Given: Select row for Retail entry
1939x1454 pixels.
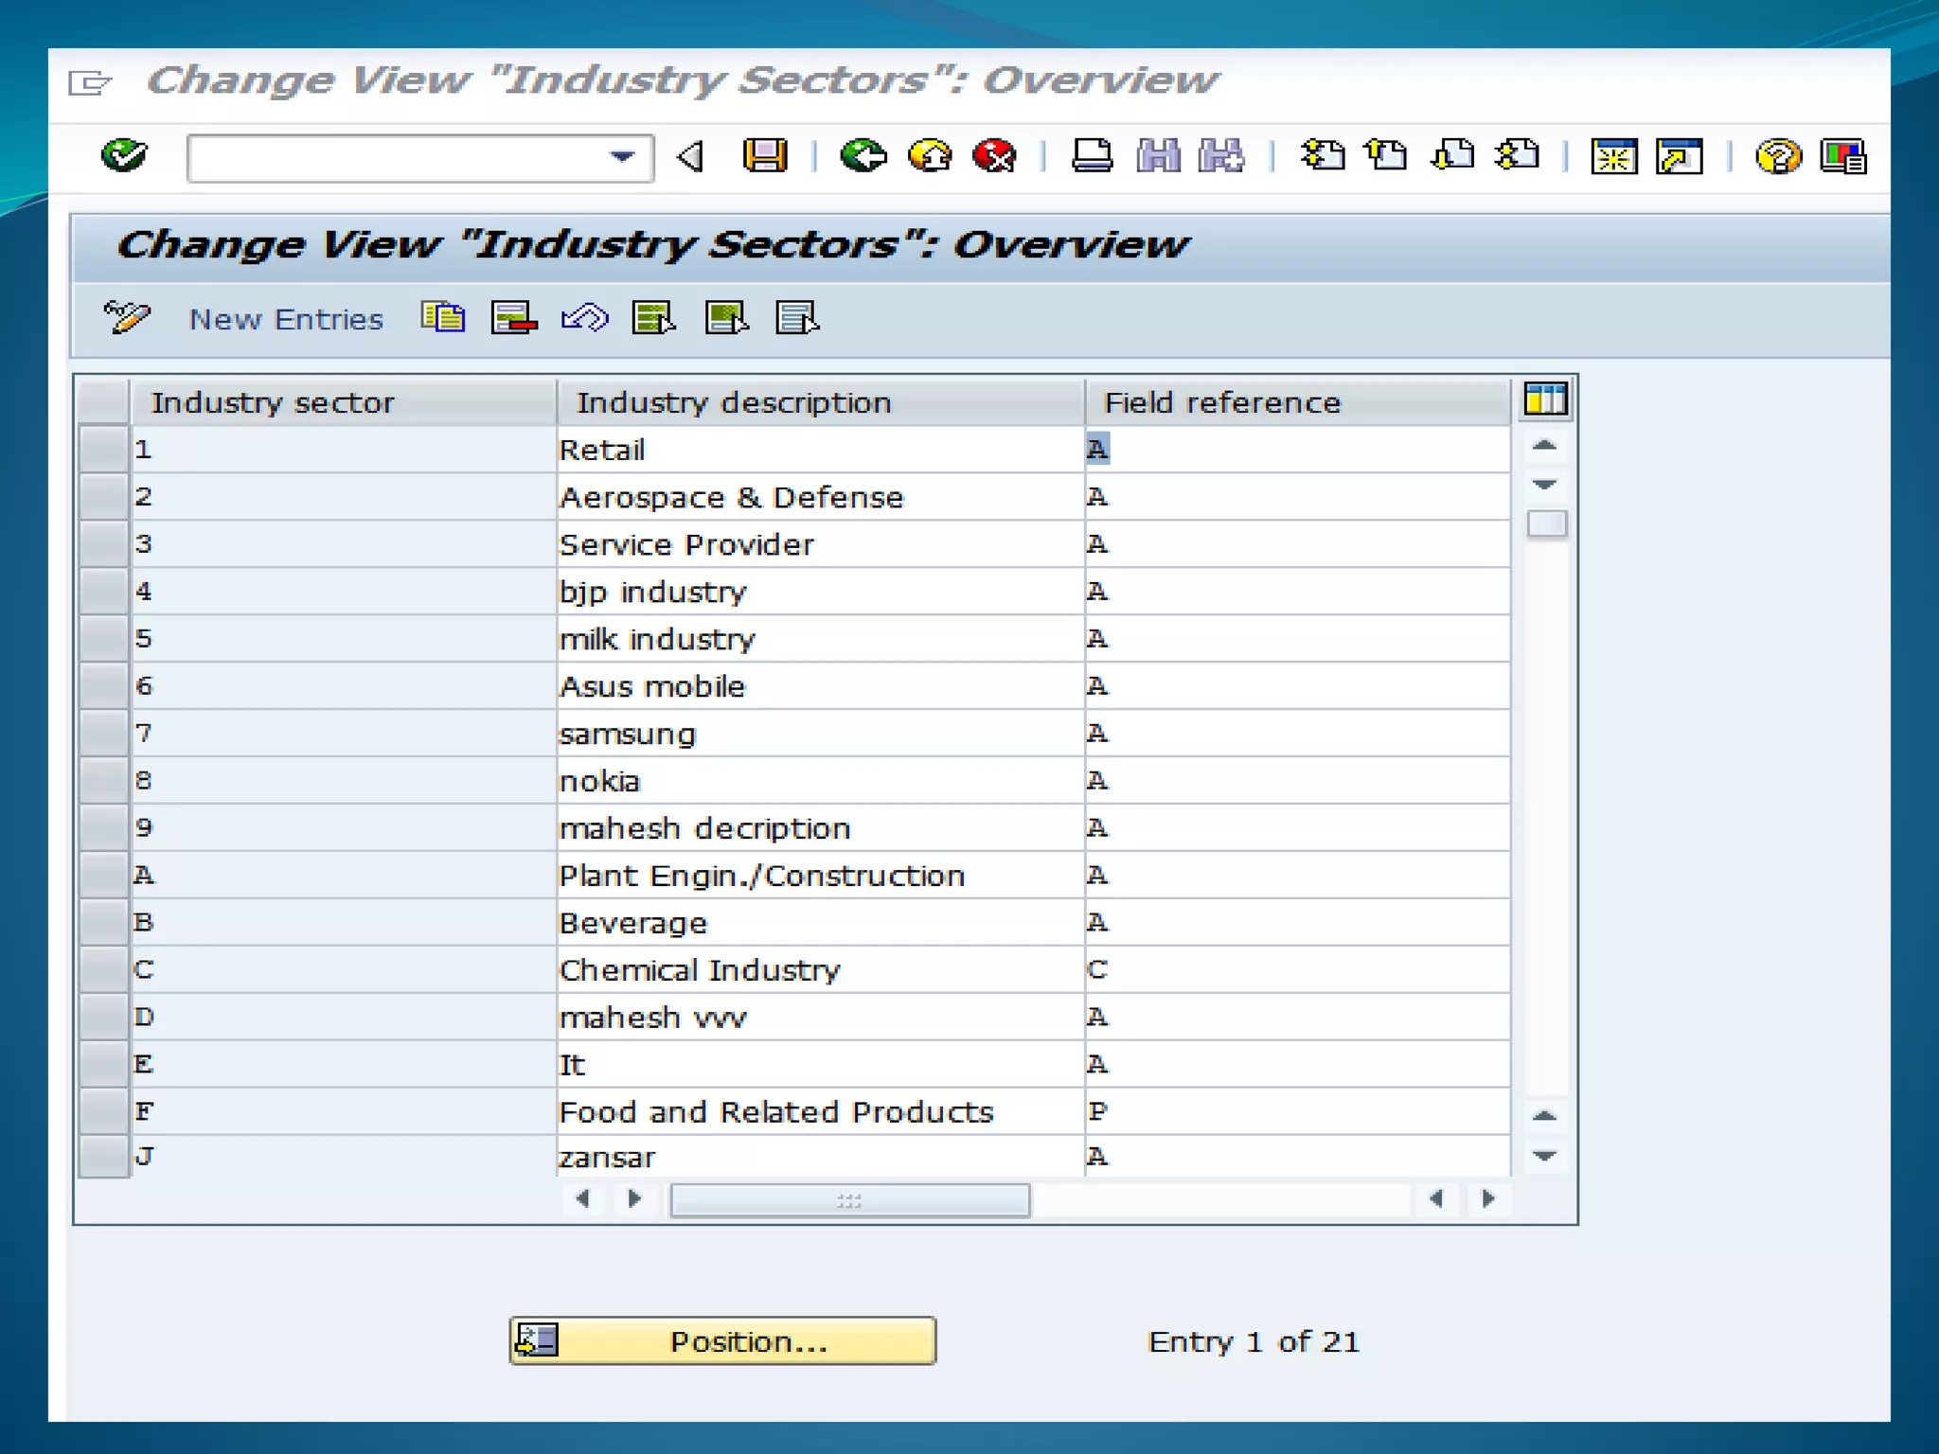Looking at the screenshot, I should (103, 450).
